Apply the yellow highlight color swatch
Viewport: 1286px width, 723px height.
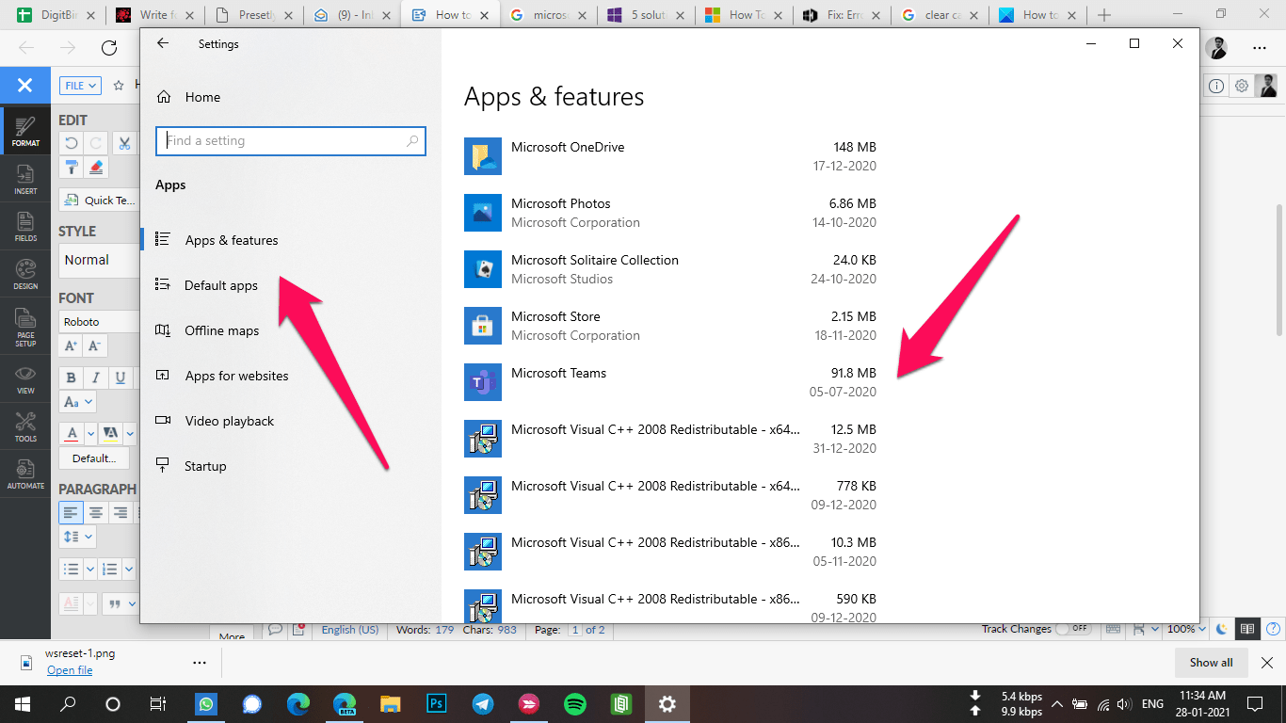(x=110, y=434)
